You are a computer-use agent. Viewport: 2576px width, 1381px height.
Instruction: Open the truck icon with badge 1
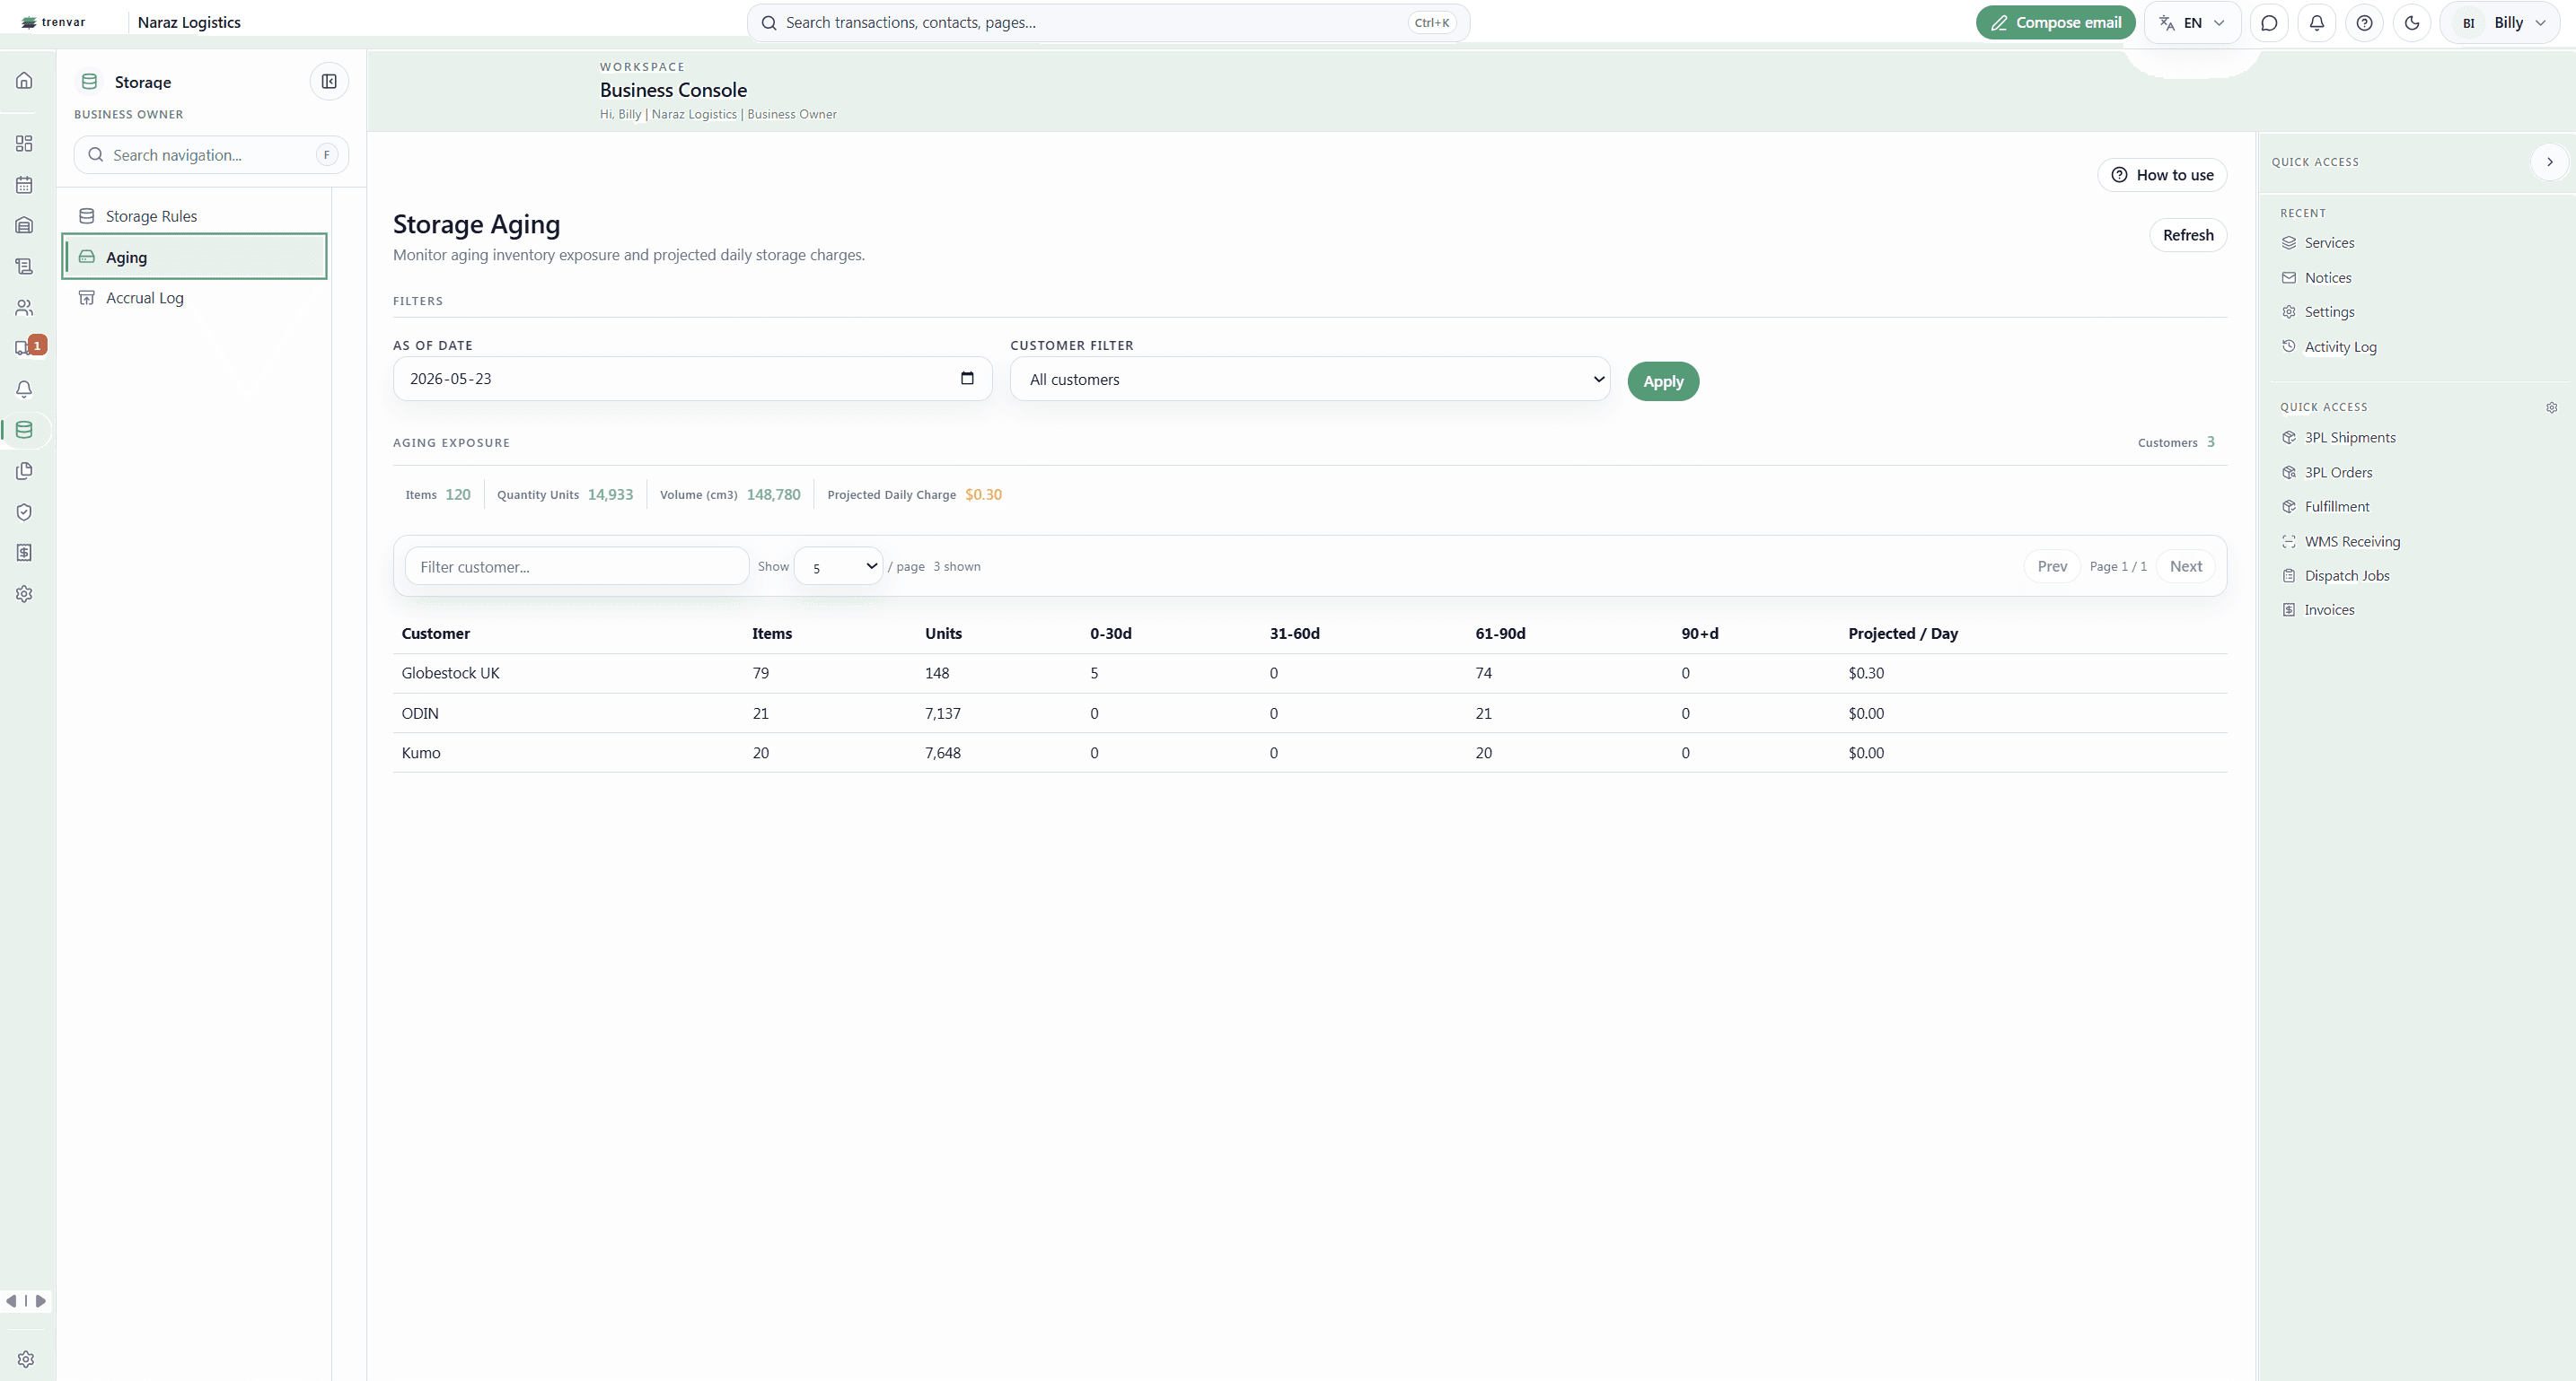(x=24, y=348)
